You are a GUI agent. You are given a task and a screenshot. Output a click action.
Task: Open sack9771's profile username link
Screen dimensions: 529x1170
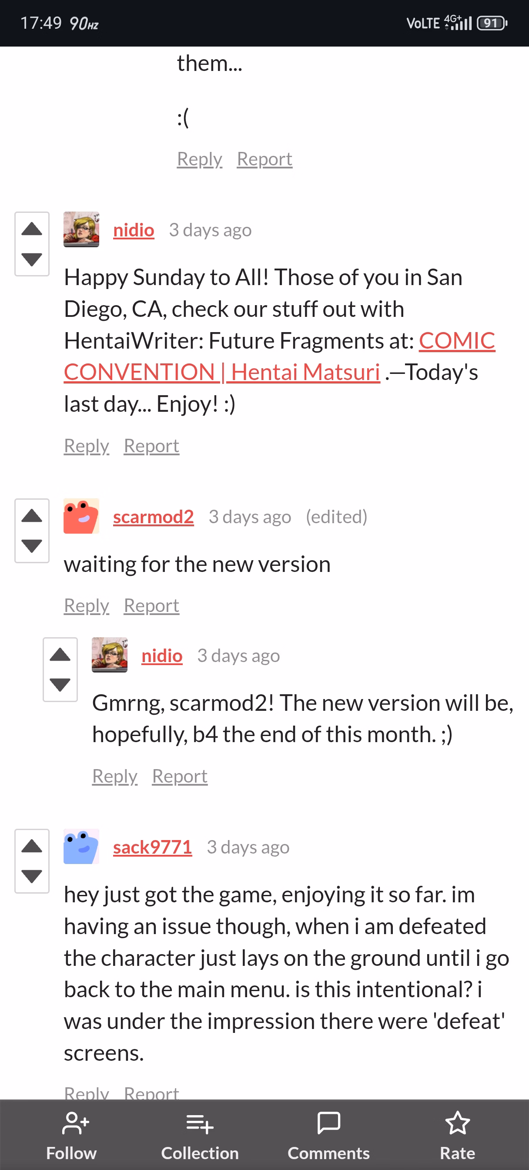(153, 847)
